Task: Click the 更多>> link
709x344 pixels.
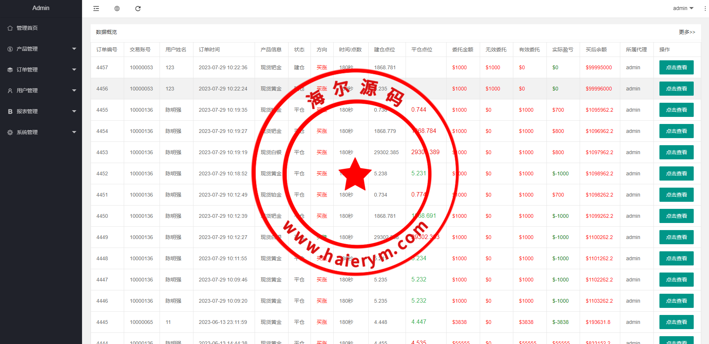Action: pyautogui.click(x=687, y=32)
